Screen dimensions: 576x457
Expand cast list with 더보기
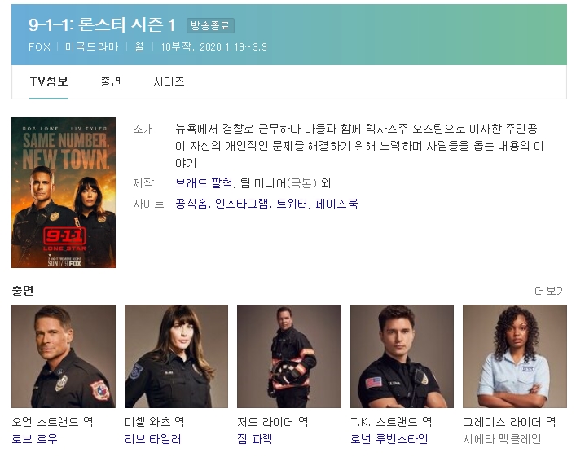point(550,291)
